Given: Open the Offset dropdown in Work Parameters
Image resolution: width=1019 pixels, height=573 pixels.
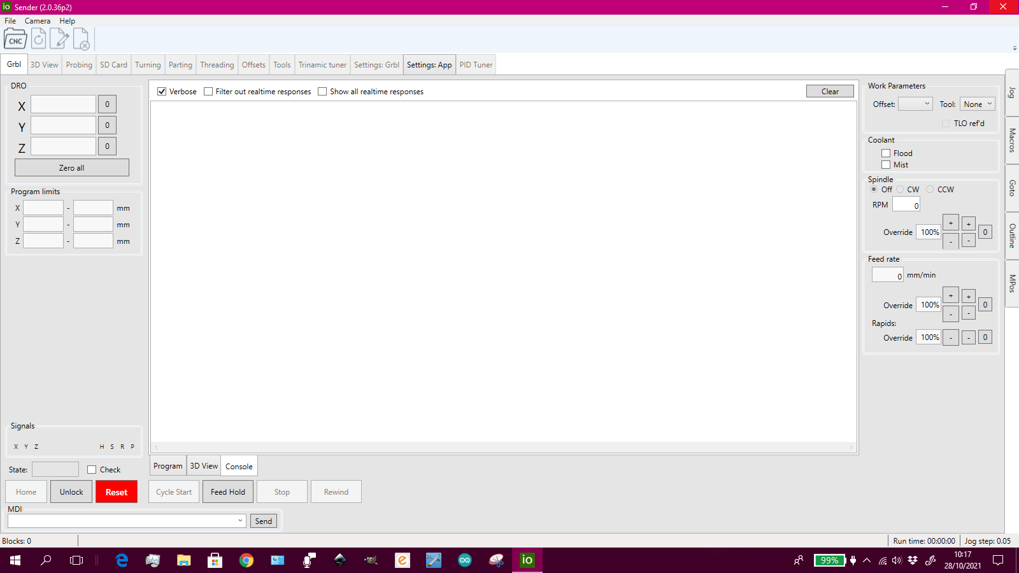Looking at the screenshot, I should (915, 104).
